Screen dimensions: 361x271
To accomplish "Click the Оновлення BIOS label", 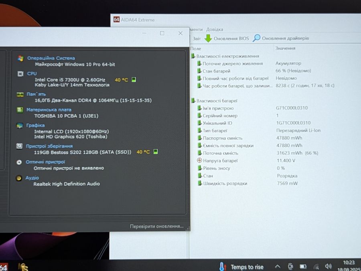I will pyautogui.click(x=231, y=38).
